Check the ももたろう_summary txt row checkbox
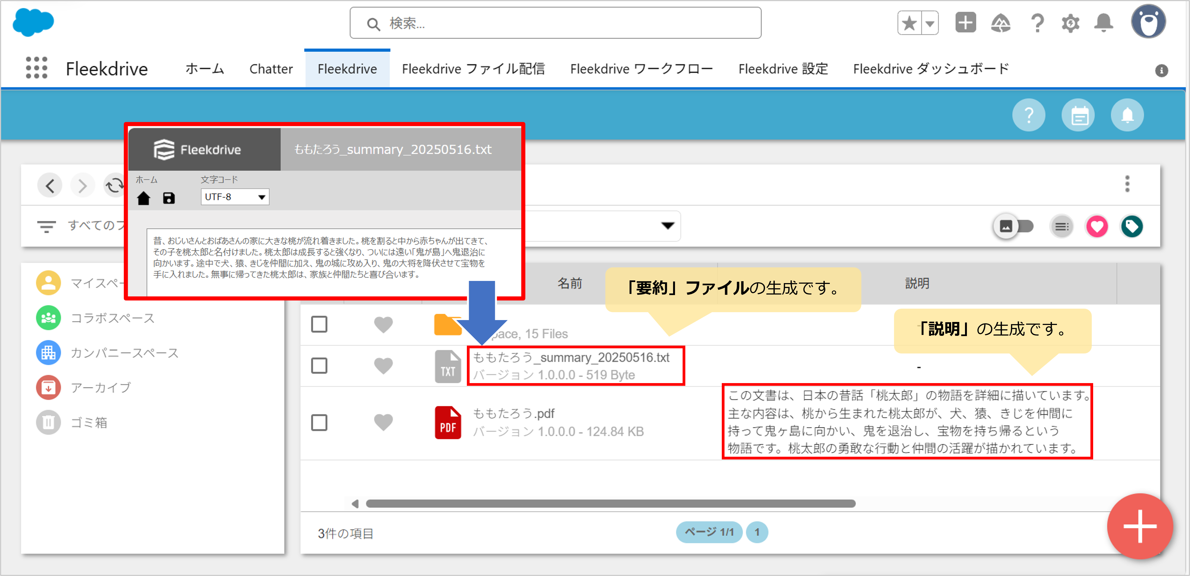This screenshot has height=576, width=1190. (319, 366)
